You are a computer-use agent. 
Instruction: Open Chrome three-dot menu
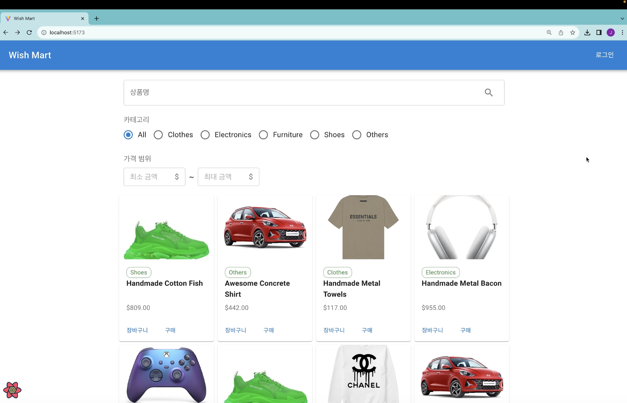[x=622, y=33]
